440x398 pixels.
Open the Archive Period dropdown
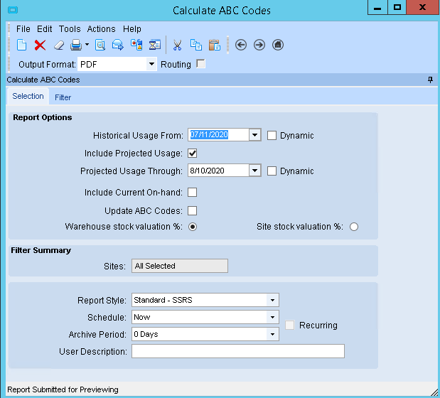pyautogui.click(x=272, y=334)
